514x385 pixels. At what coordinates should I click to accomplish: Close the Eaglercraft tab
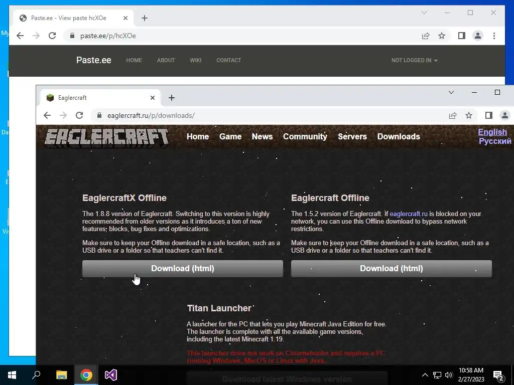pyautogui.click(x=153, y=98)
